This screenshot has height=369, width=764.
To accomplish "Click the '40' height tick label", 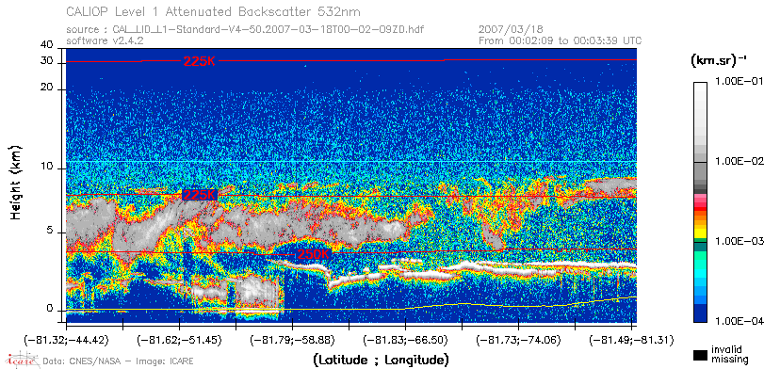I will (47, 45).
